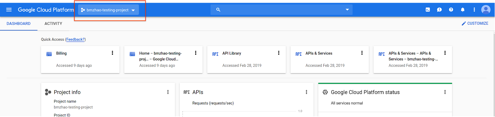This screenshot has width=495, height=117.
Task: Open API Library card three-dot menu
Action: pyautogui.click(x=279, y=53)
